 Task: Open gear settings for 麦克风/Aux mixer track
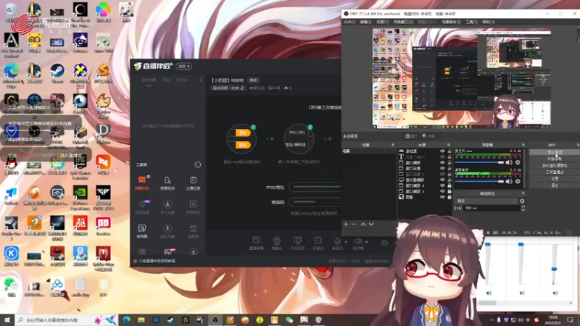click(x=518, y=162)
